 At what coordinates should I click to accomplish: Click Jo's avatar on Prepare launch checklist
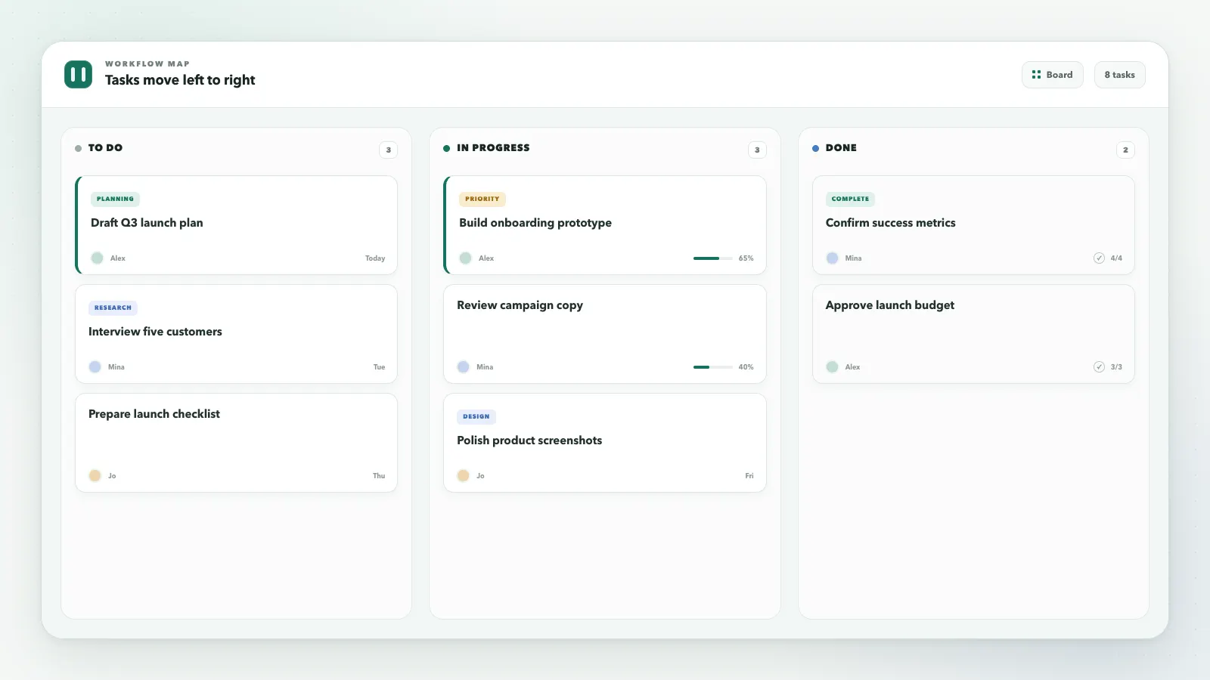95,476
